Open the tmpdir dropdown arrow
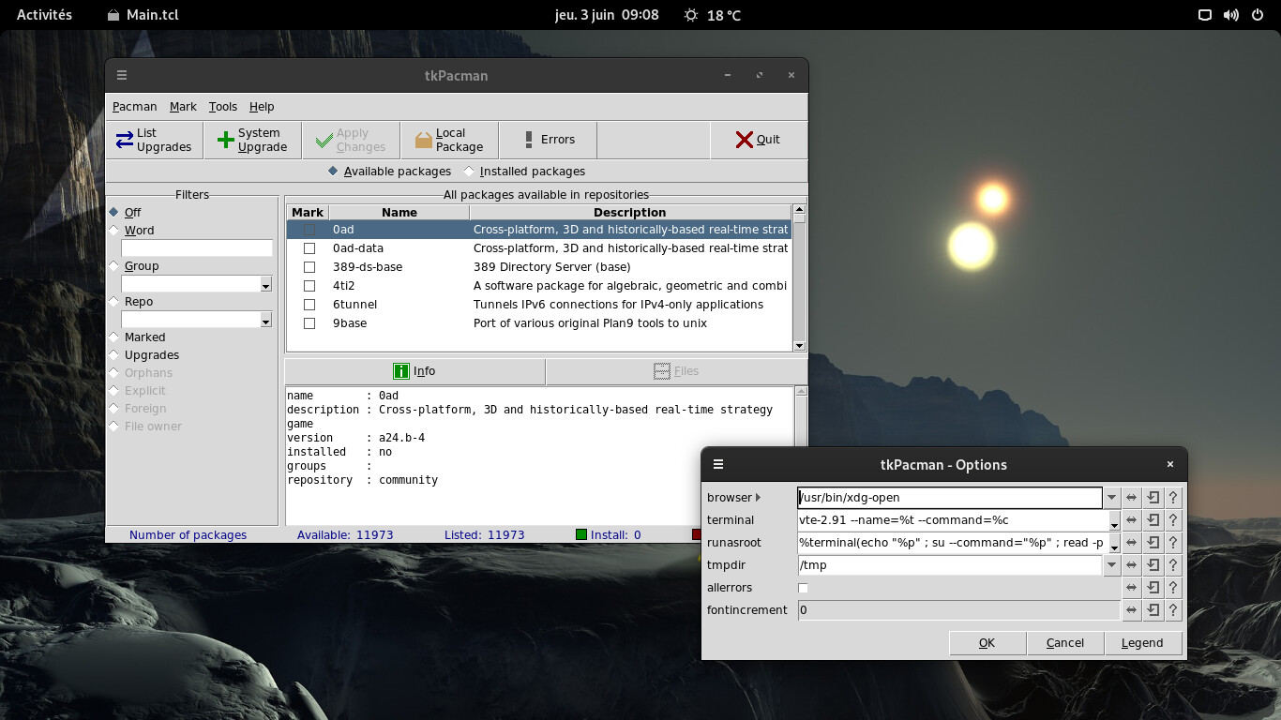The height and width of the screenshot is (720, 1281). click(x=1112, y=565)
